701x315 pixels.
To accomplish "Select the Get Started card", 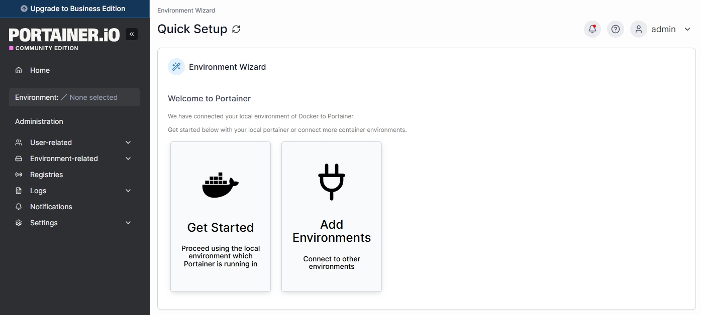I will pos(221,217).
